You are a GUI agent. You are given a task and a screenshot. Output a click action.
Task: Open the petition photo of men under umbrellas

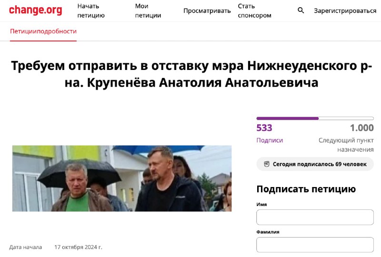pyautogui.click(x=122, y=178)
